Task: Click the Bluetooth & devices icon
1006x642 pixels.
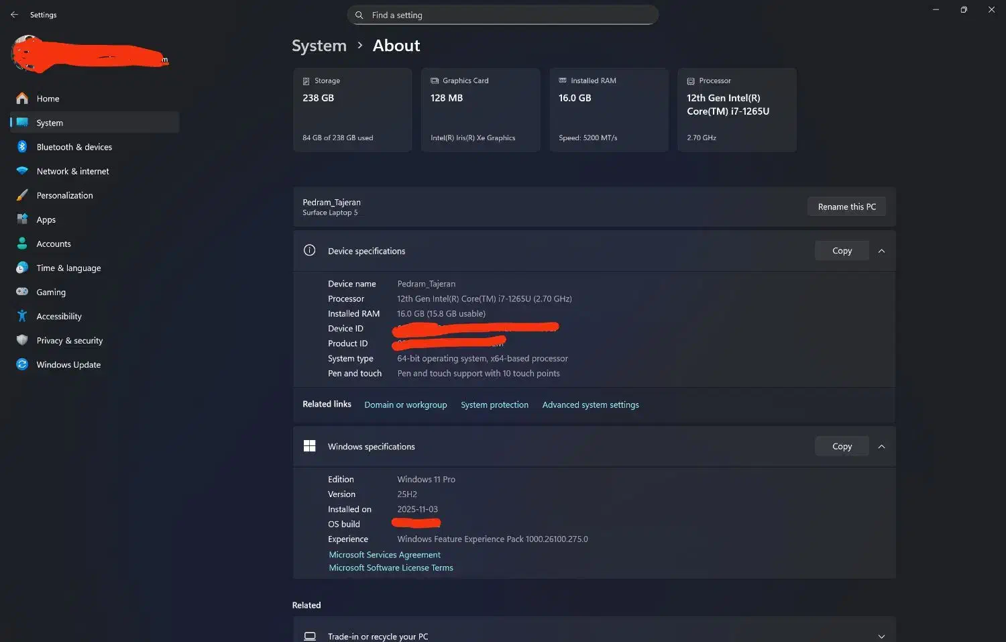Action: [22, 147]
